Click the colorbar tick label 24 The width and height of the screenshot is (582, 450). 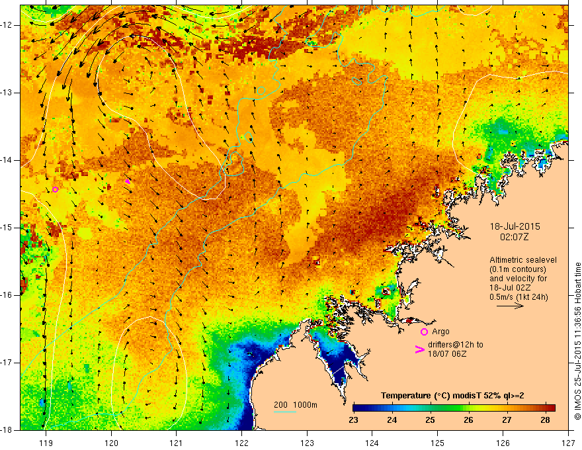pos(392,420)
